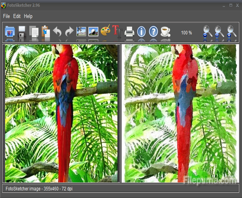Click the middle magnifier fit-zoom icon

(219, 31)
